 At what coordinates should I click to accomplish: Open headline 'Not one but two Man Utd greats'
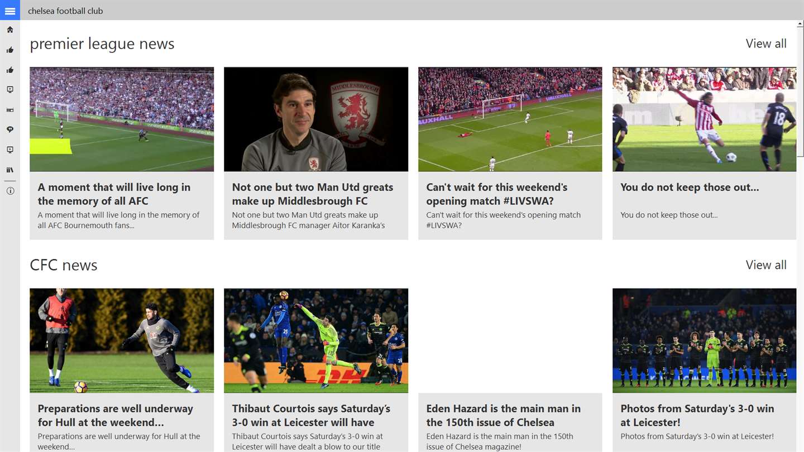313,194
